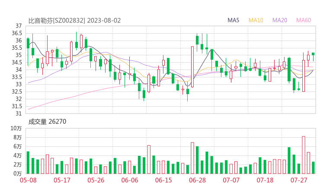Click the 35.5 price axis label

(17, 48)
